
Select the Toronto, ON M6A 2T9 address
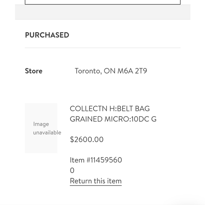click(111, 71)
